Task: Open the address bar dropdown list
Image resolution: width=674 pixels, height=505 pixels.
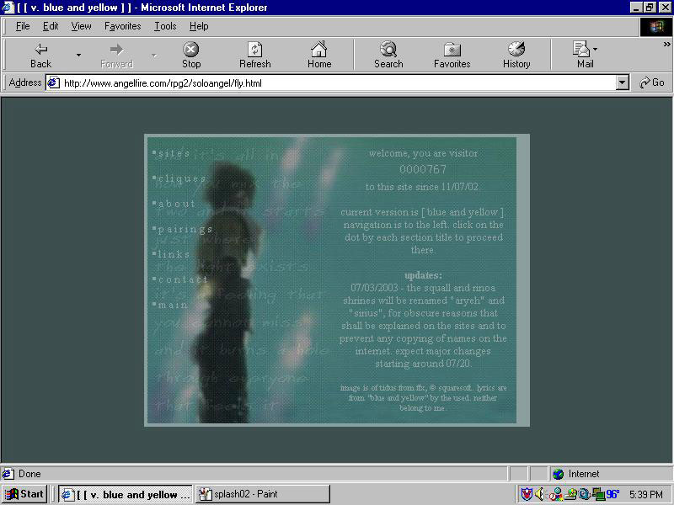Action: tap(622, 82)
